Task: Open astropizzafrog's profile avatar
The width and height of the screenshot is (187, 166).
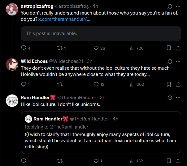Action: [12, 10]
